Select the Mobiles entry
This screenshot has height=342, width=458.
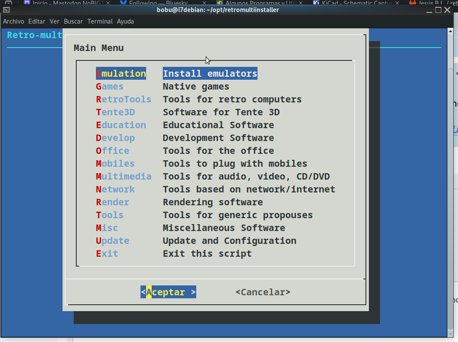click(115, 164)
